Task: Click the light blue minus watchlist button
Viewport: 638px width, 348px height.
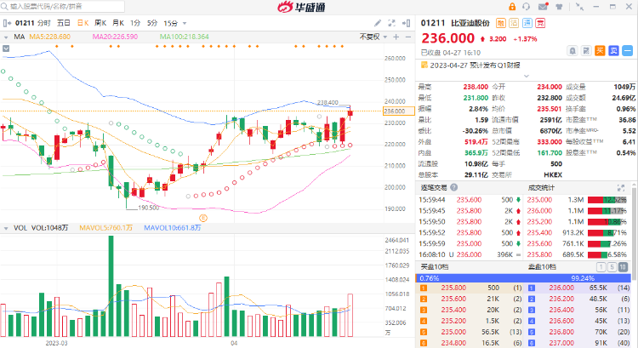Action: (x=628, y=51)
